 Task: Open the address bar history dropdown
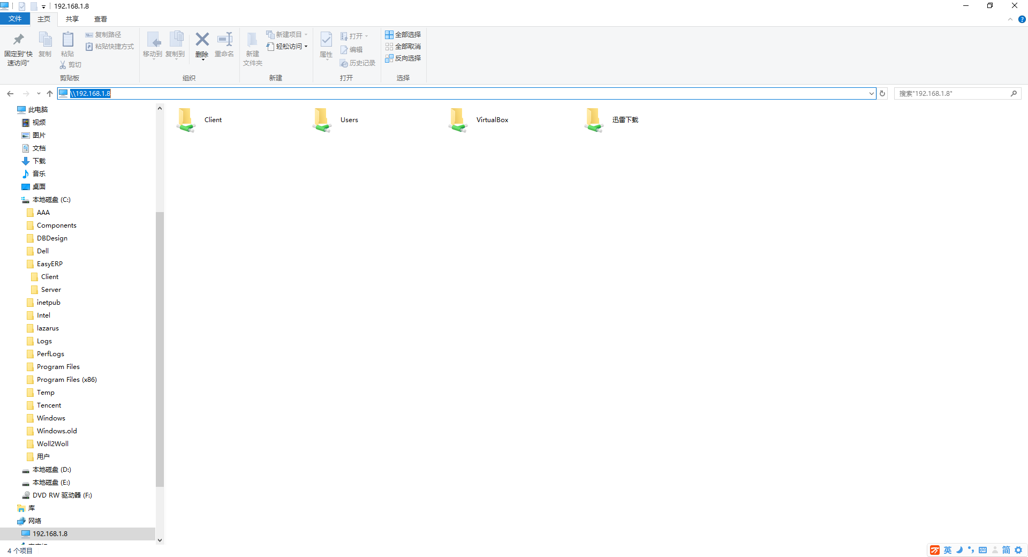pyautogui.click(x=871, y=94)
